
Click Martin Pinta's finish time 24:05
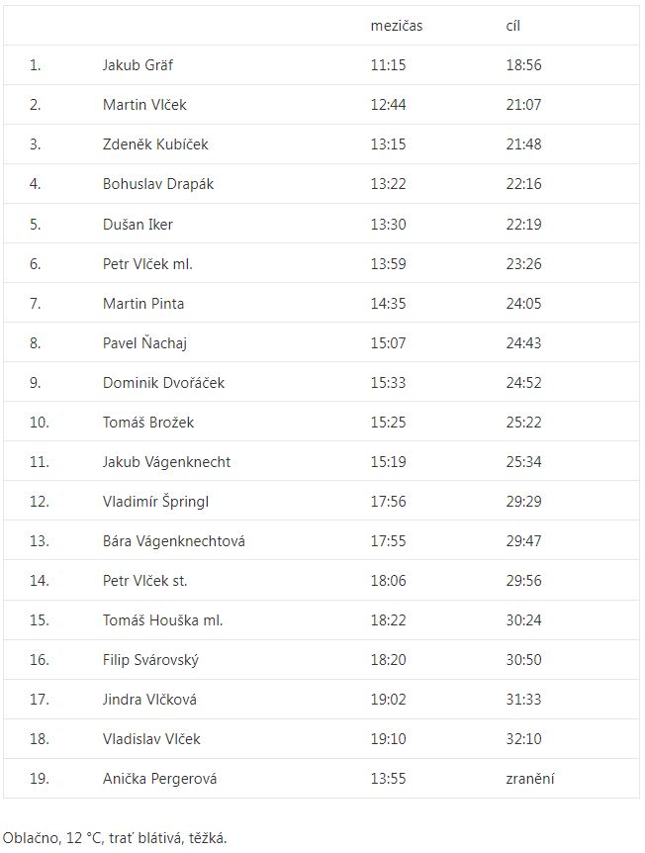pyautogui.click(x=523, y=303)
